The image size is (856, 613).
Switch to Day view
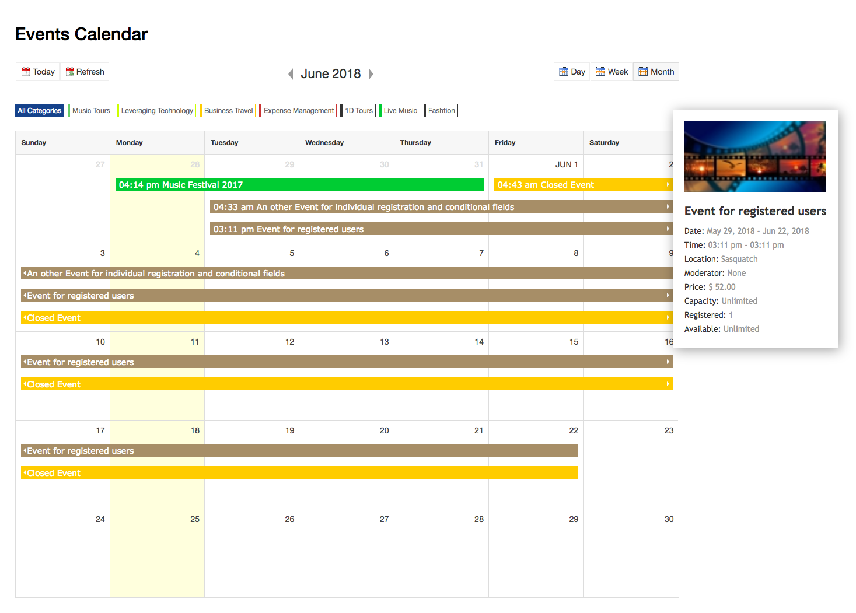pos(572,72)
